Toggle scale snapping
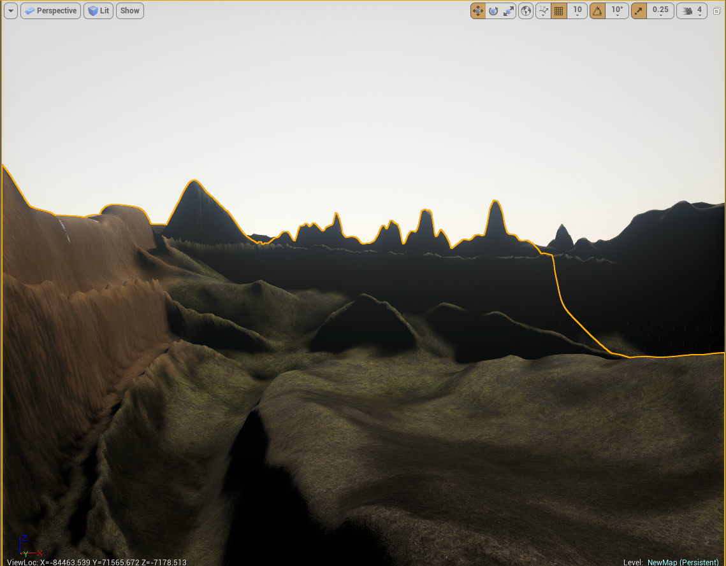Screen dimensions: 726x566 tap(639, 11)
